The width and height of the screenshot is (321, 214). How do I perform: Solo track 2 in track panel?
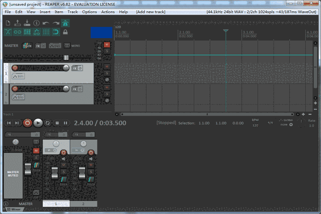[107, 94]
